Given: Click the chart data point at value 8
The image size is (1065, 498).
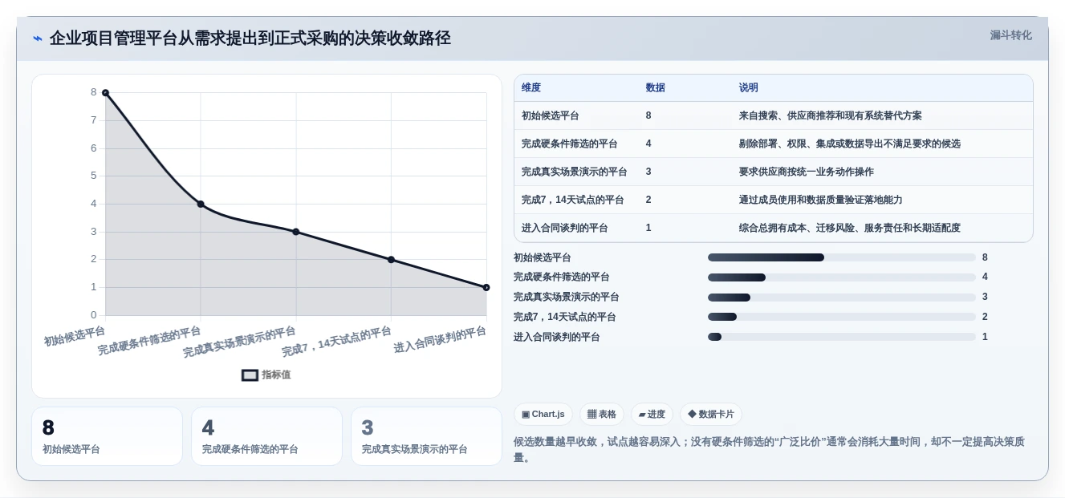Looking at the screenshot, I should pyautogui.click(x=105, y=93).
